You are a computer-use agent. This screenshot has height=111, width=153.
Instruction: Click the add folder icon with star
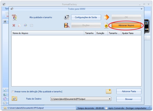[109, 91]
